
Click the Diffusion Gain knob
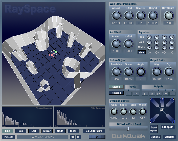click(x=114, y=112)
